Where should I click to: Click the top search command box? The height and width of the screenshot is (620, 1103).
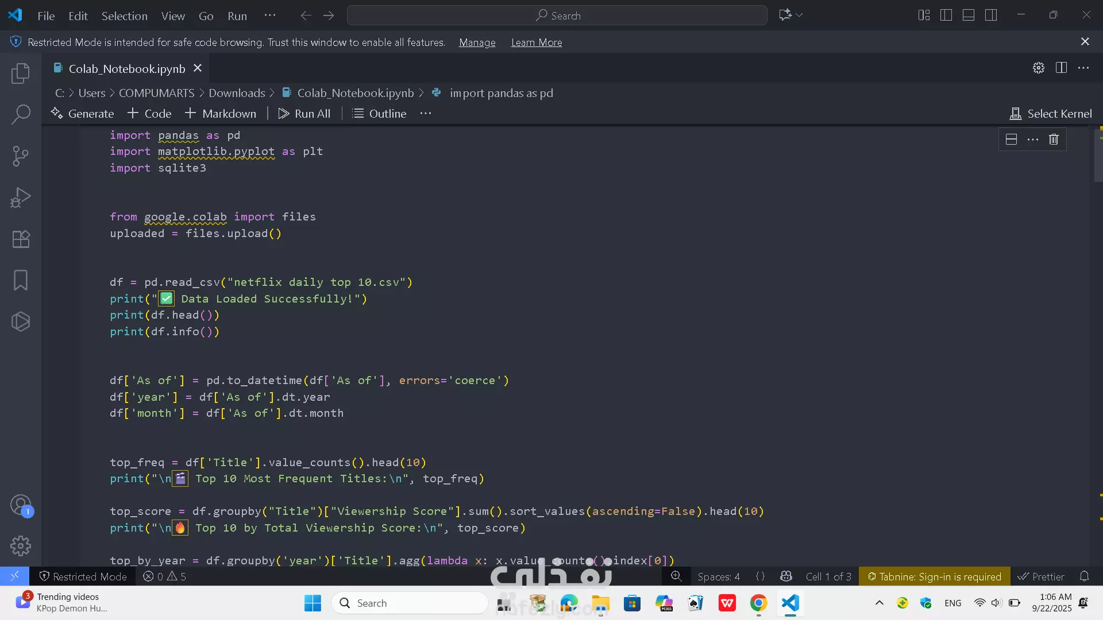pyautogui.click(x=557, y=15)
